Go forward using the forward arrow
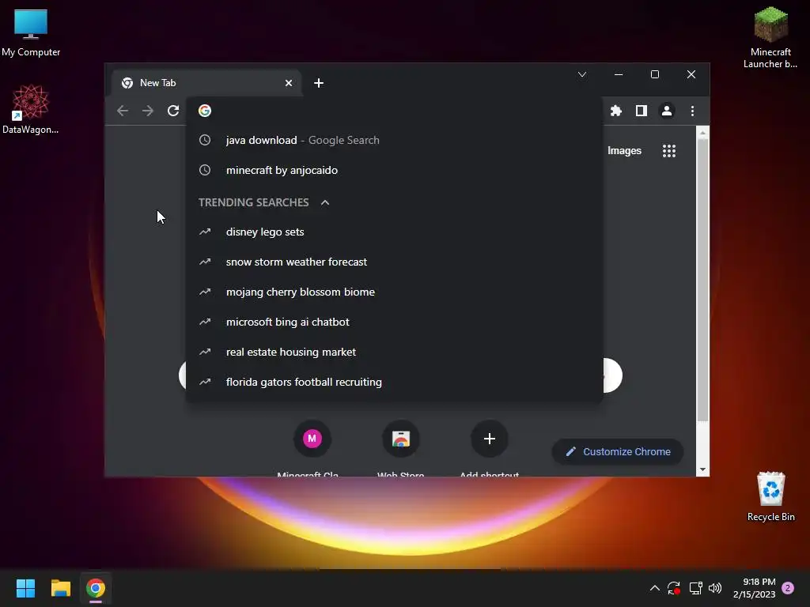The height and width of the screenshot is (607, 810). pyautogui.click(x=148, y=111)
